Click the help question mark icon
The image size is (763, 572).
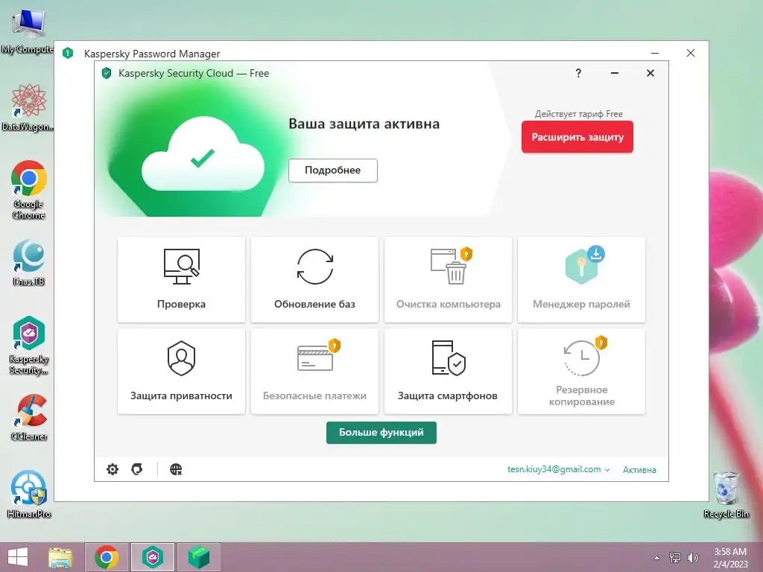point(578,73)
